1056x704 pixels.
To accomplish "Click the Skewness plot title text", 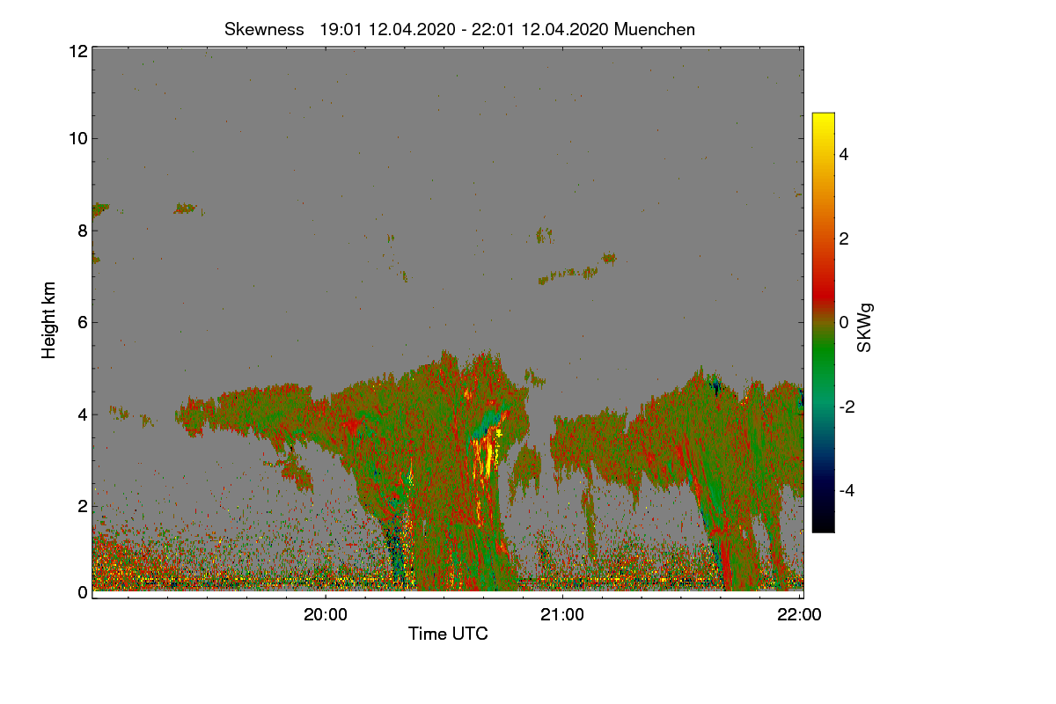I will (x=459, y=29).
